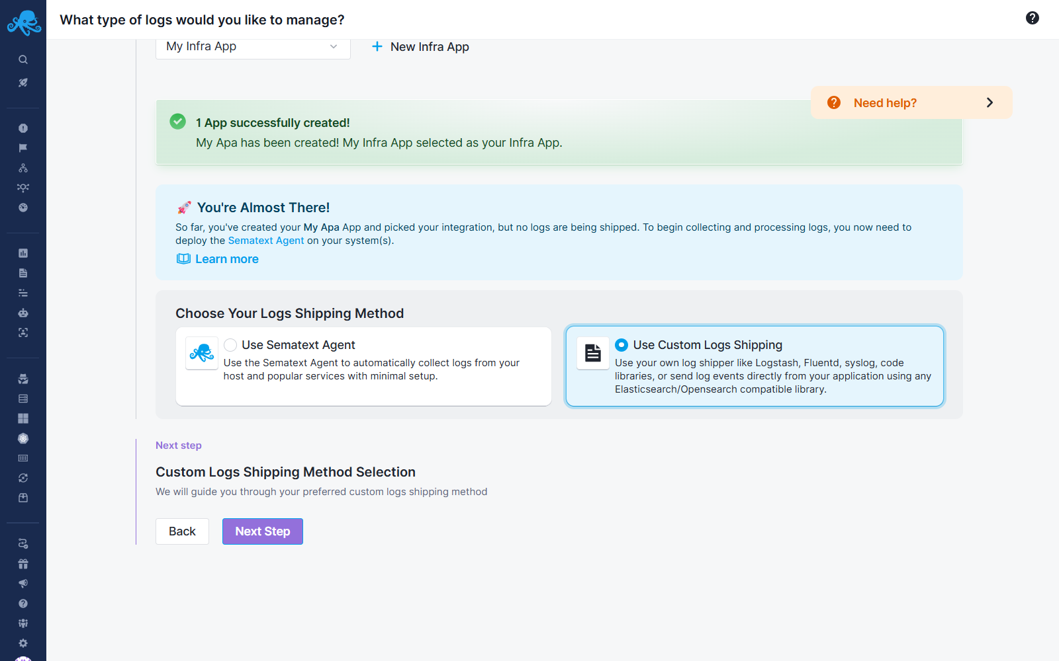Click the help question mark in the header
Viewport: 1059px width, 661px height.
tap(1031, 18)
